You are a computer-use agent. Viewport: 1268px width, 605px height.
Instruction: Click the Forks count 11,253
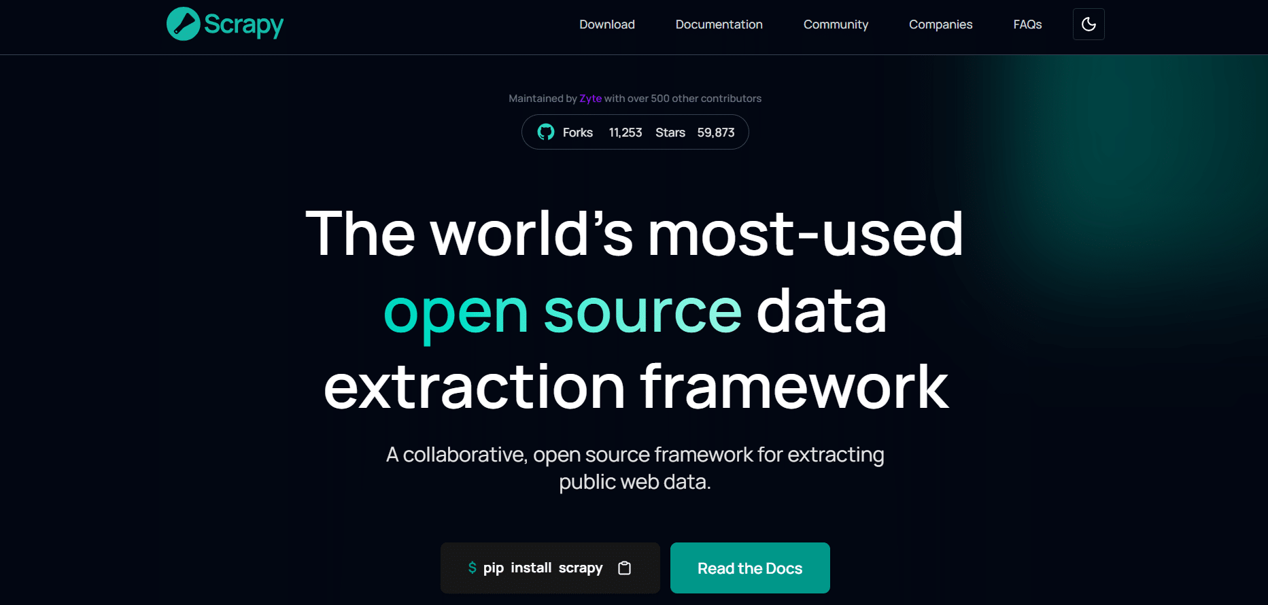pos(626,133)
